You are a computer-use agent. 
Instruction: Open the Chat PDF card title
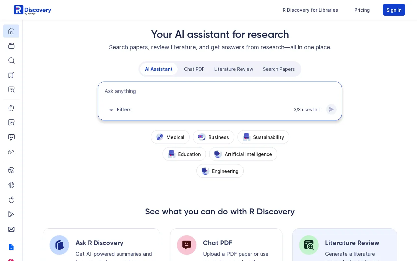[x=218, y=243]
